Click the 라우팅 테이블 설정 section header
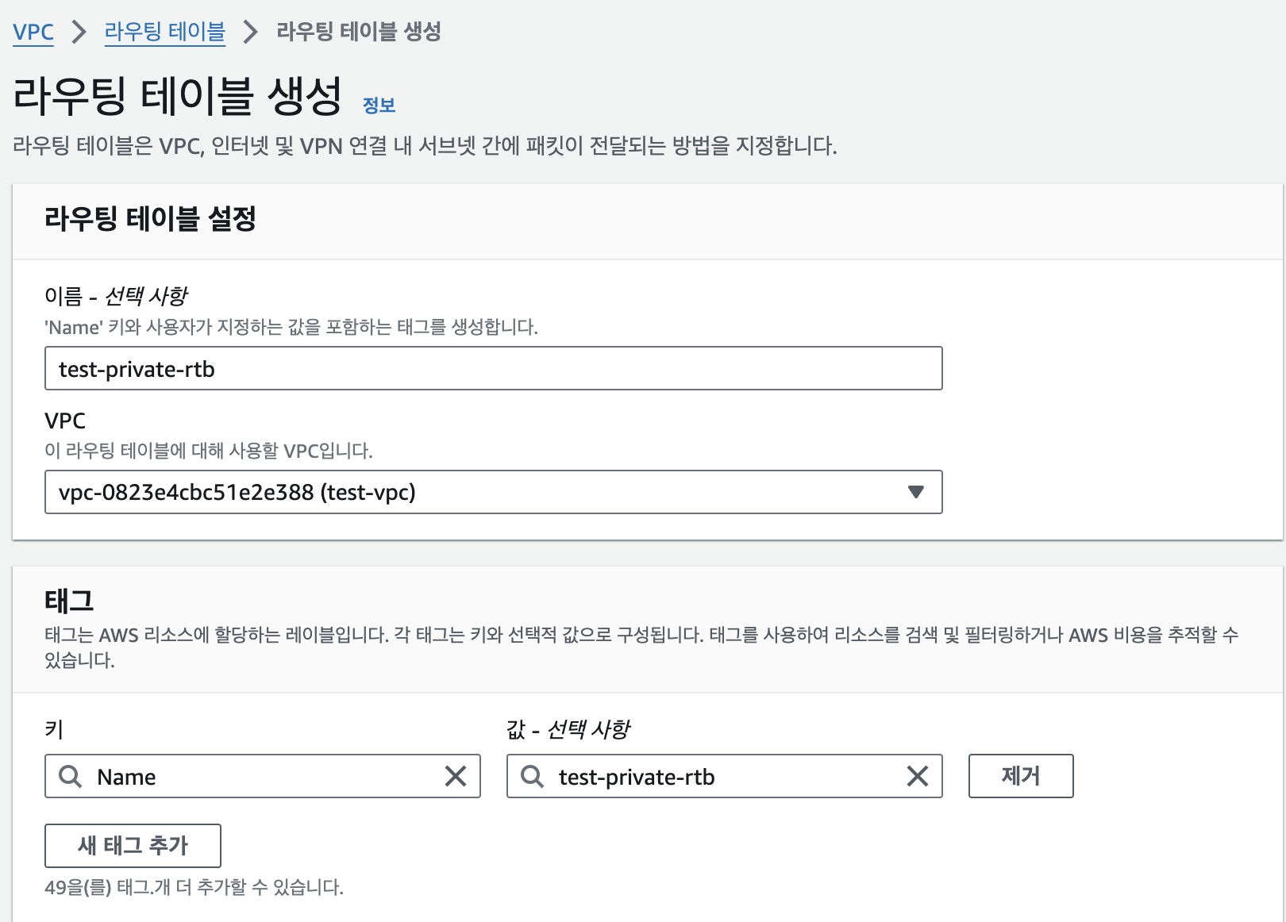1286x922 pixels. coord(150,218)
